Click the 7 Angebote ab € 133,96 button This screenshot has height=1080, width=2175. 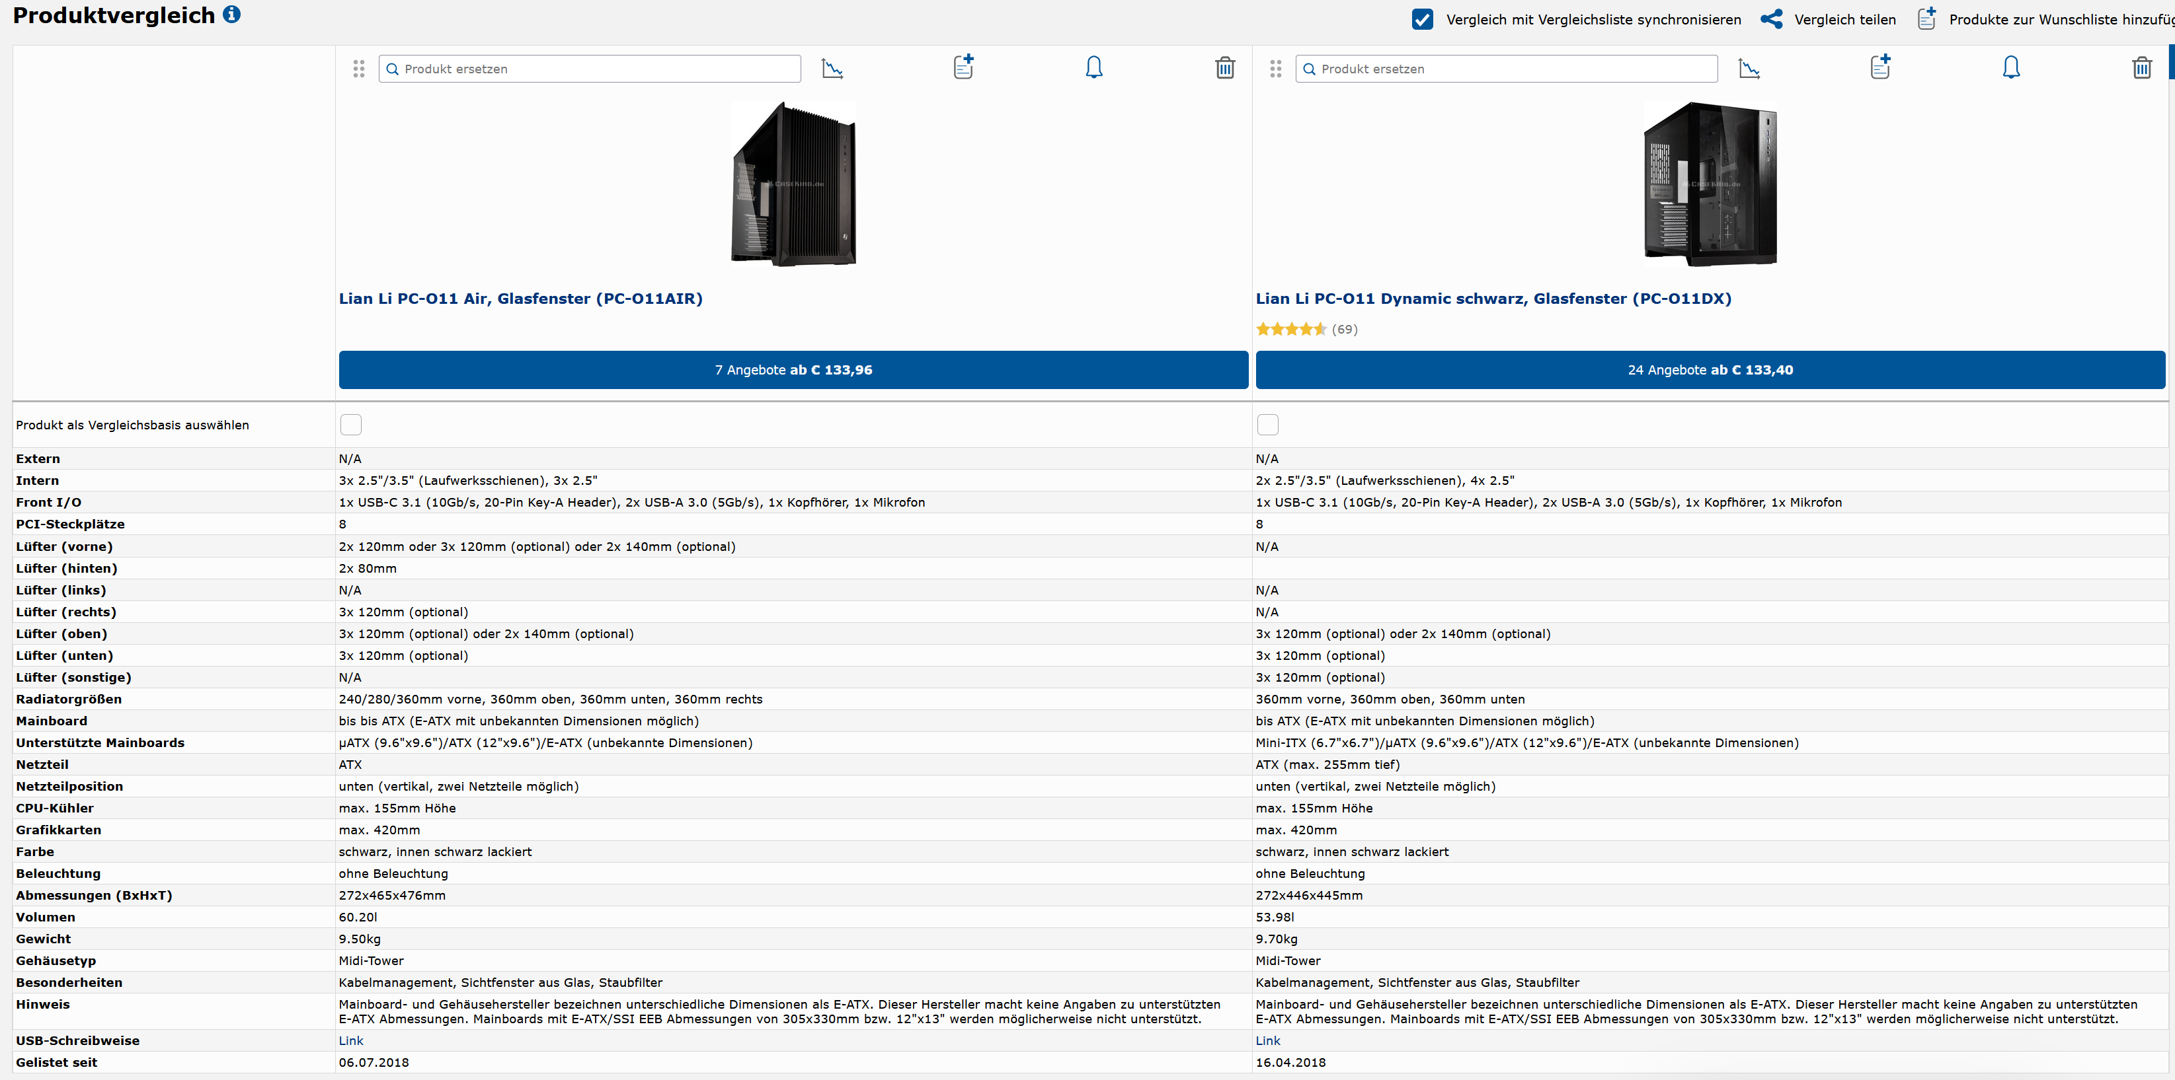coord(793,369)
